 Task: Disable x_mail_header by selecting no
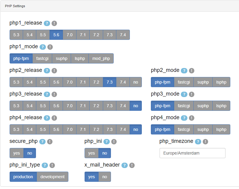[x=105, y=177]
